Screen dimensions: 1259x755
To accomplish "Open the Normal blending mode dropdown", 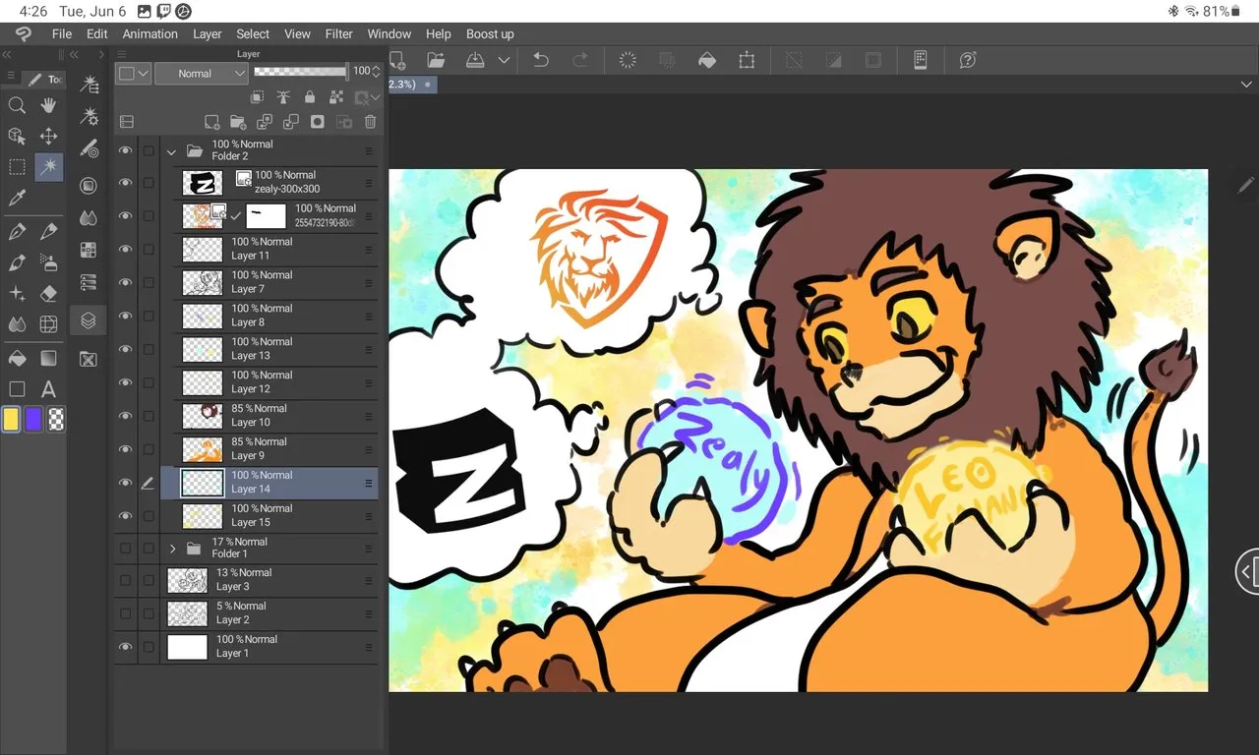I will pyautogui.click(x=200, y=74).
